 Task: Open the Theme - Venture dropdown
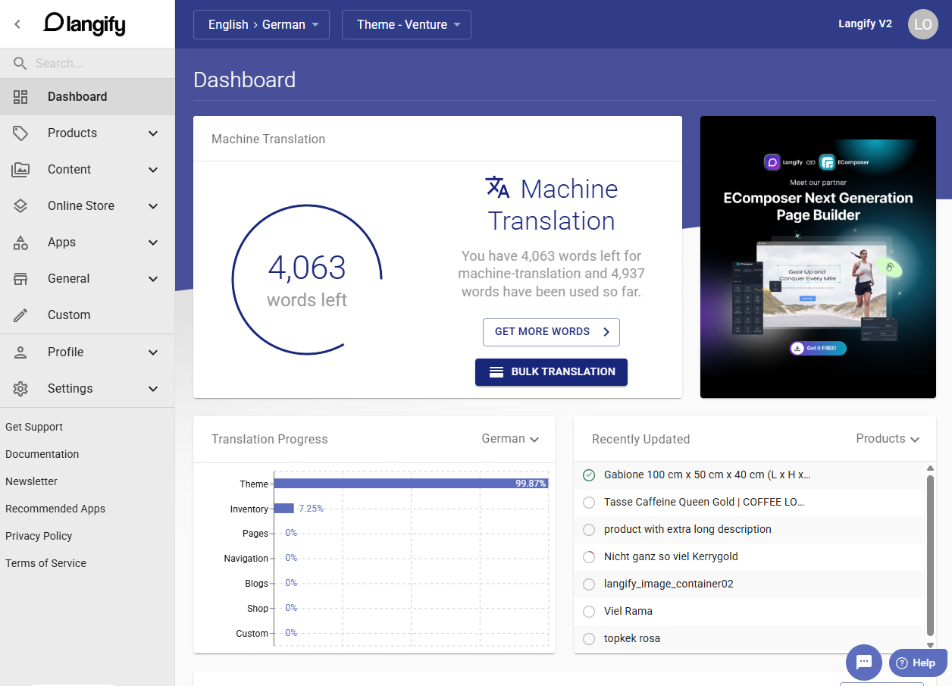point(406,24)
